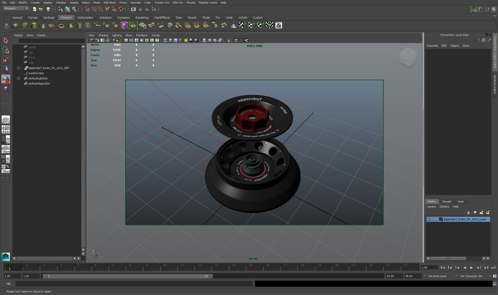This screenshot has width=498, height=295.
Task: Select the Paint Selection tool
Action: coord(6,60)
